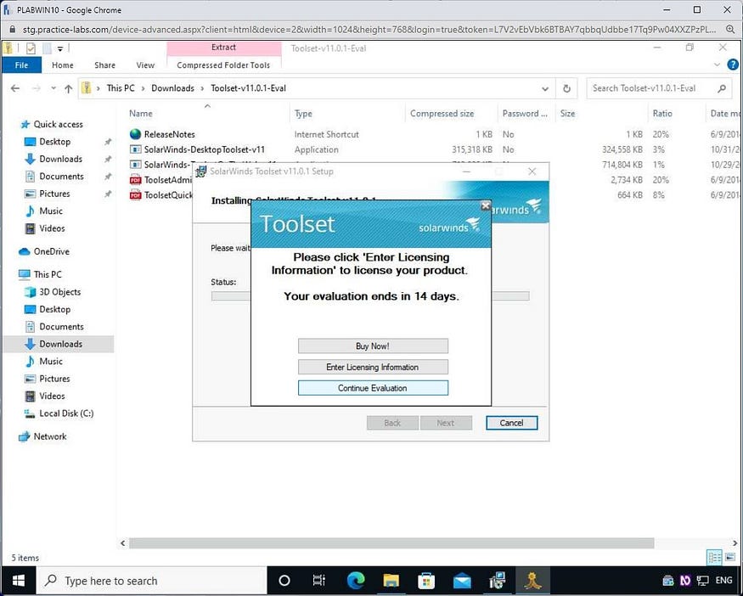
Task: Open Enter Licensing Information
Action: 373,367
